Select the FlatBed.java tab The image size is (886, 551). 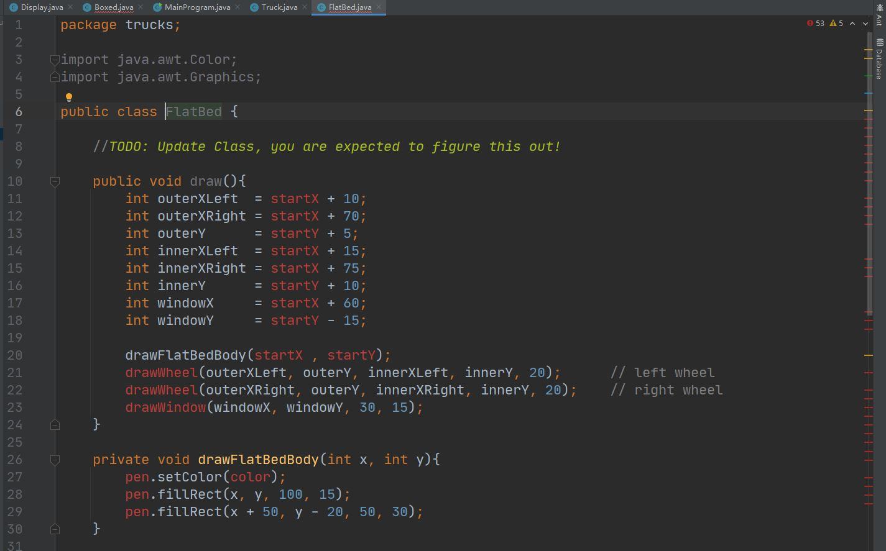[350, 7]
